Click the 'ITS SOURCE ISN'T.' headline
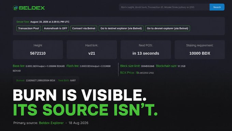The height and width of the screenshot is (131, 232). 85,110
